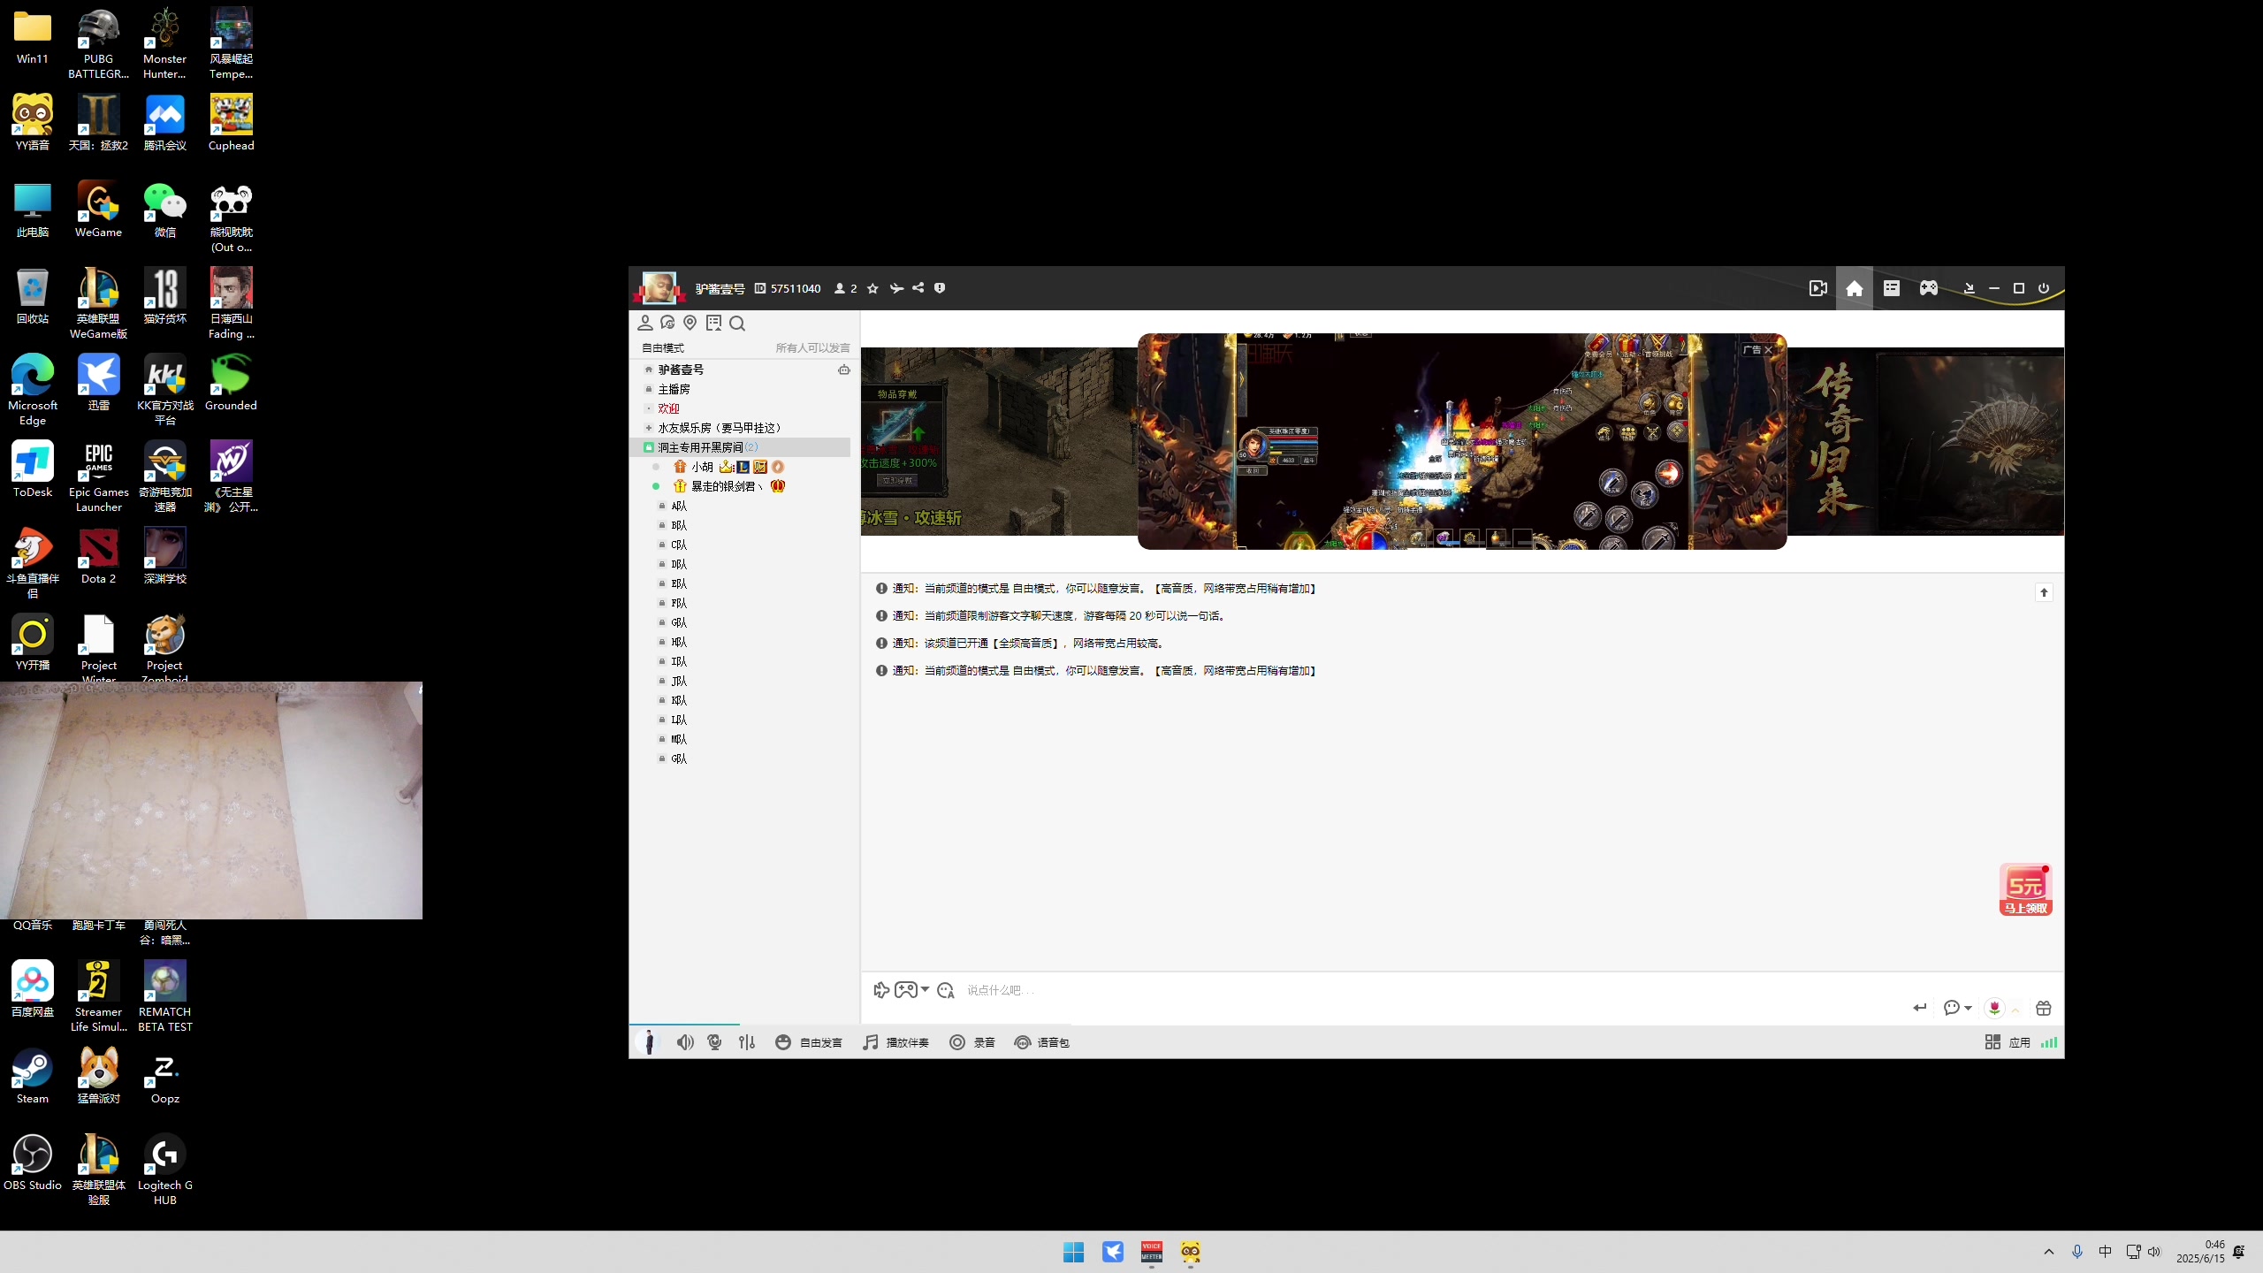Click the microphone status avatar in bottom bar
2263x1273 pixels.
click(x=649, y=1042)
